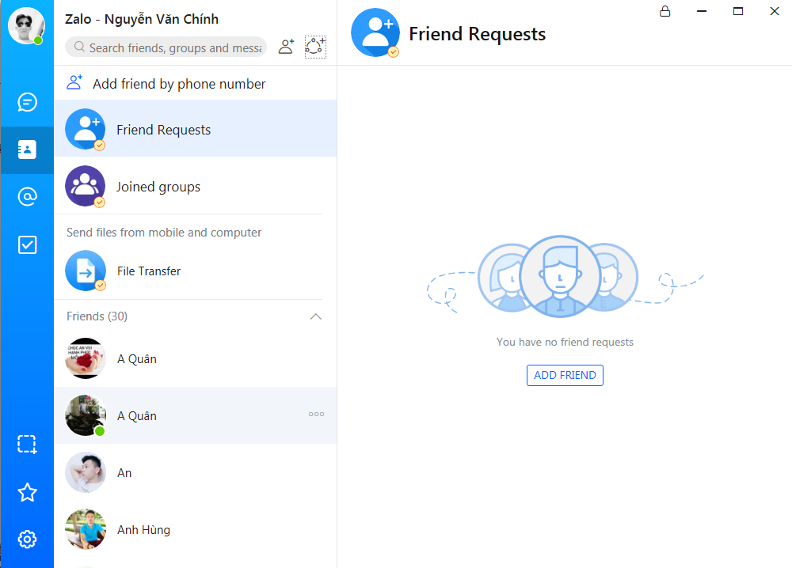792x568 pixels.
Task: Open the Mentions @ icon in sidebar
Action: [27, 197]
